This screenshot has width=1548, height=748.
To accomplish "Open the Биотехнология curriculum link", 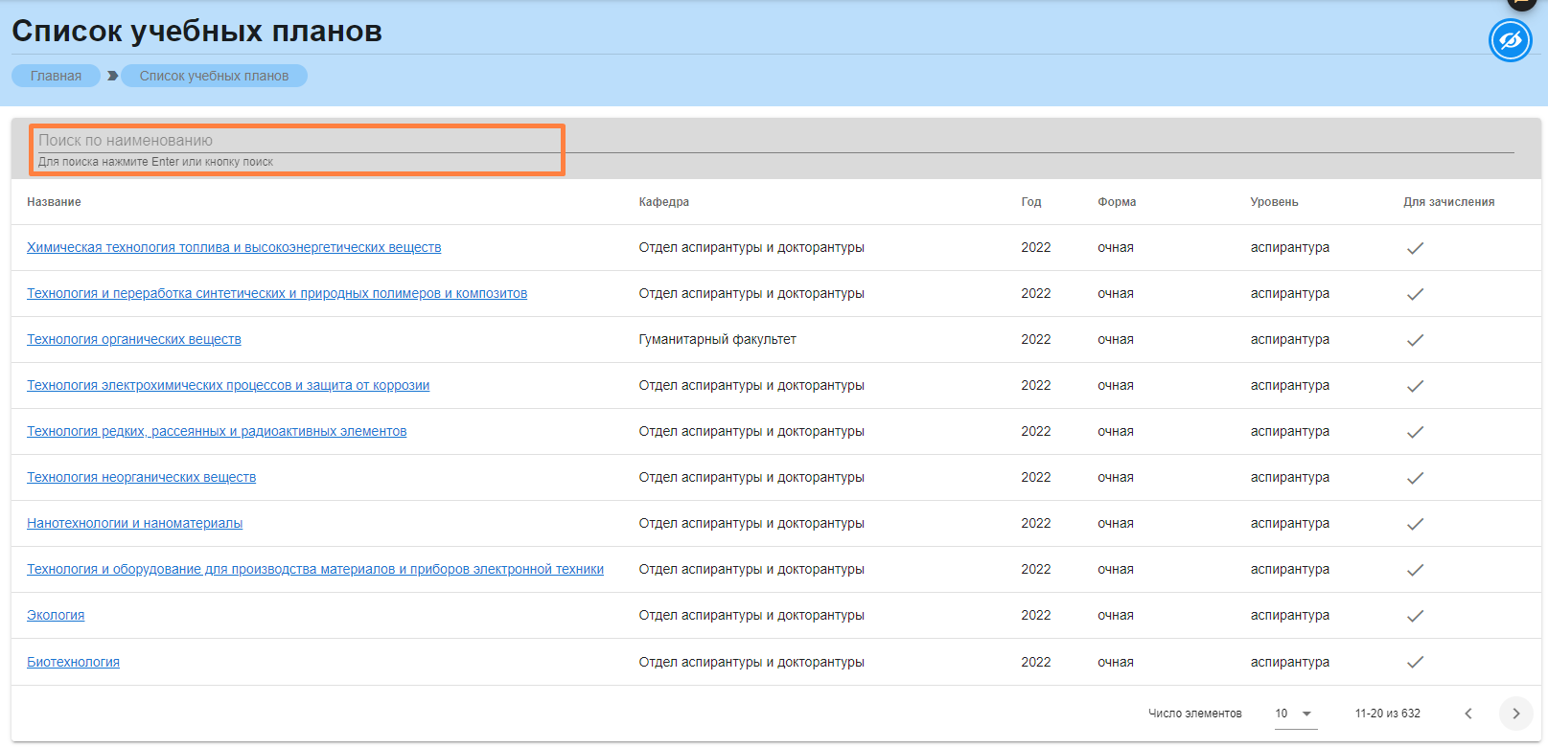I will click(73, 662).
